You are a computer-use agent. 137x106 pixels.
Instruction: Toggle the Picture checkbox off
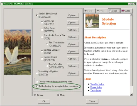point(35,95)
